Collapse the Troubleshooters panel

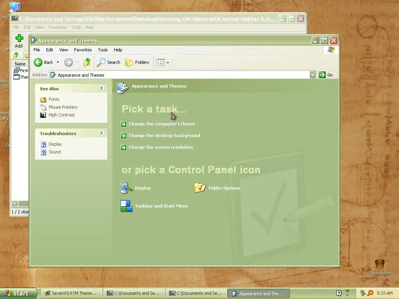tap(101, 133)
